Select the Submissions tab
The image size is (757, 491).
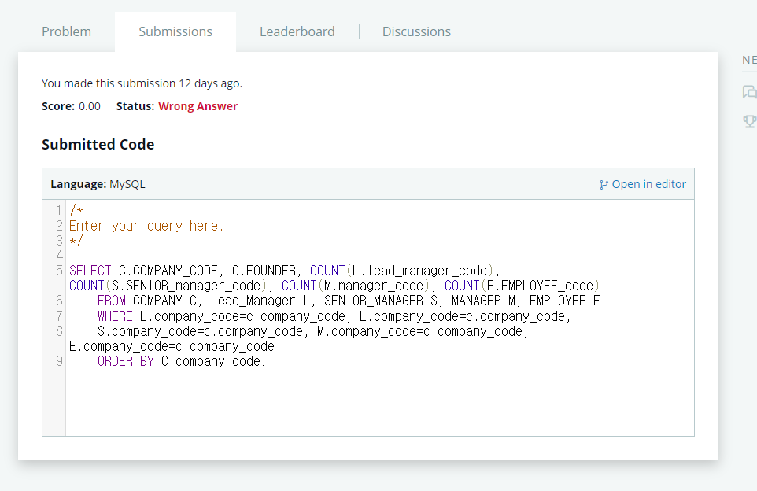click(175, 31)
